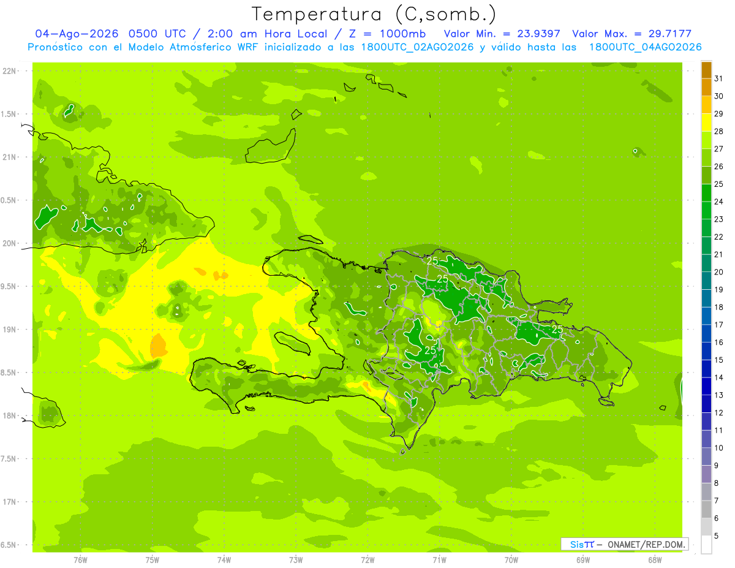
Task: Click the 19N latitude label
Action: click(10, 330)
